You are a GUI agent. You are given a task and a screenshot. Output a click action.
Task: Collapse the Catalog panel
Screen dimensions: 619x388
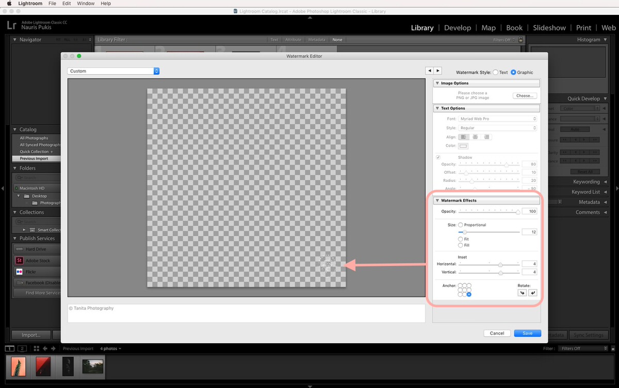click(15, 130)
